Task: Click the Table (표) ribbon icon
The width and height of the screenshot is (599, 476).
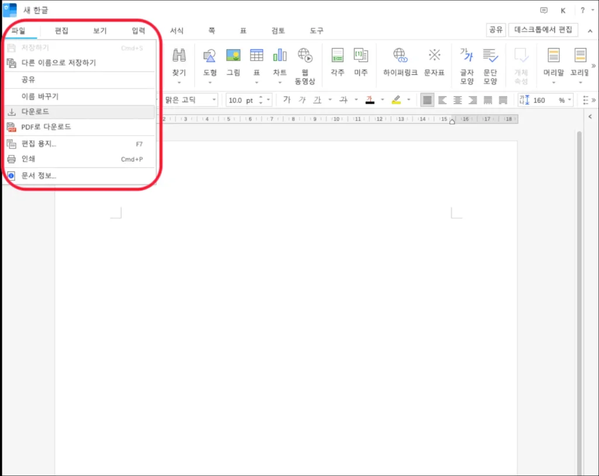Action: coord(256,56)
